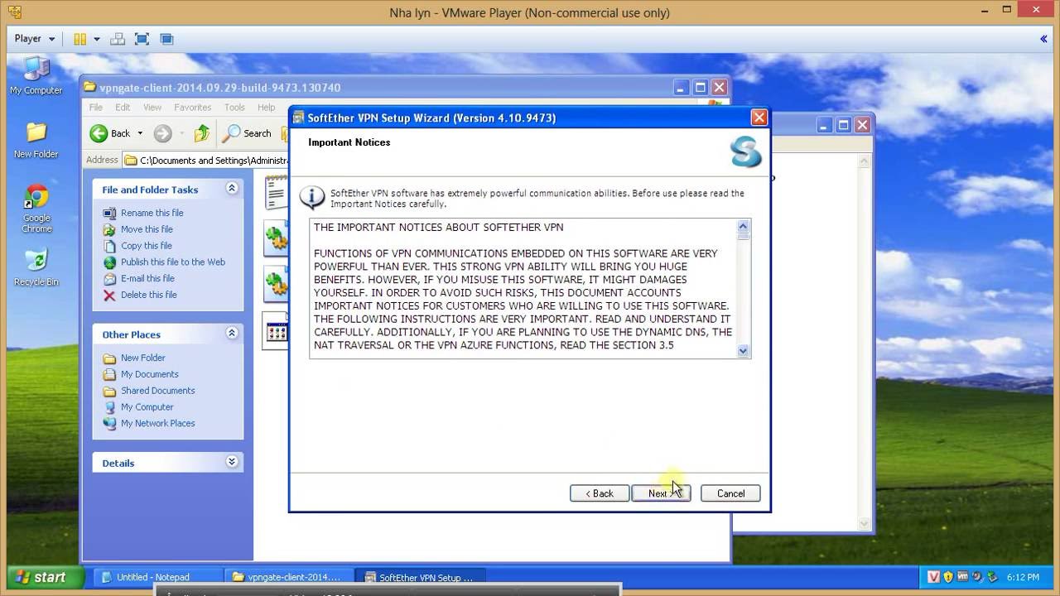Click the Unity mode icon in VMware toolbar
Viewport: 1060px width, 596px height.
[x=166, y=39]
